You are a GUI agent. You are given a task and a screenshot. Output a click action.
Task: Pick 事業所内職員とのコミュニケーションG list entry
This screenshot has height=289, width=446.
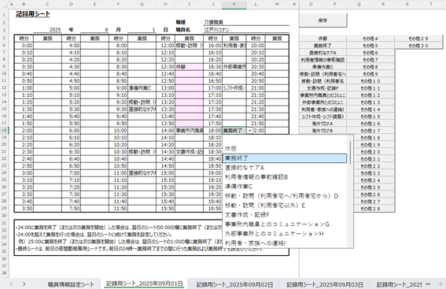pos(285,224)
